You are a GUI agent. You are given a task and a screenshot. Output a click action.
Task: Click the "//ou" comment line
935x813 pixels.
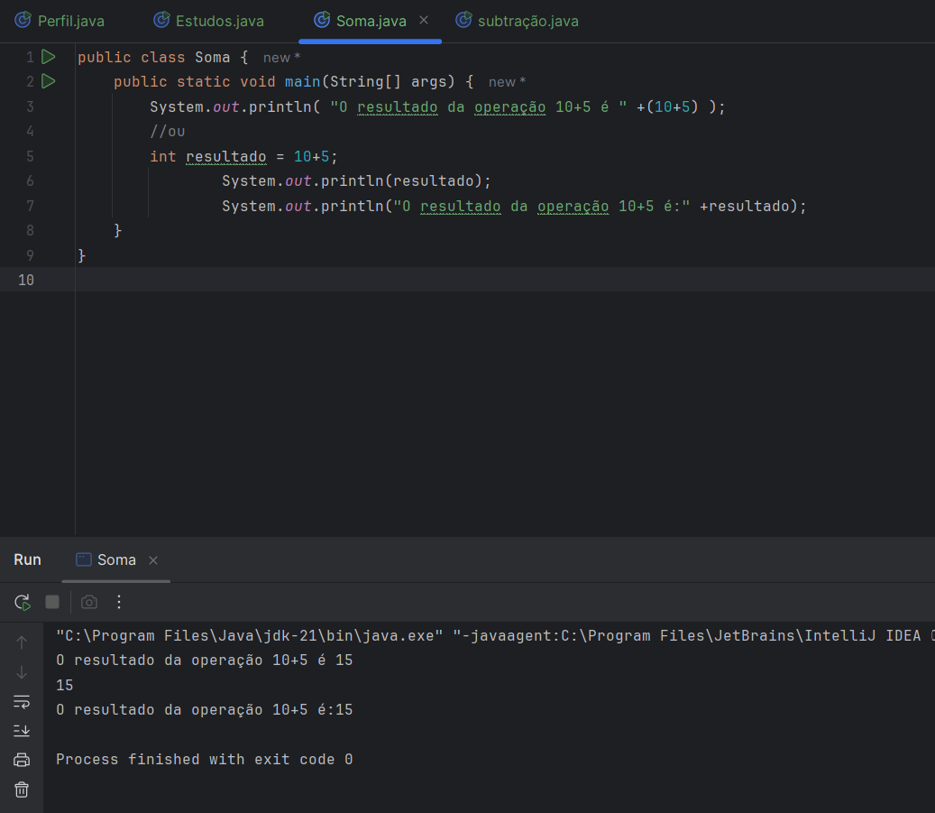167,132
